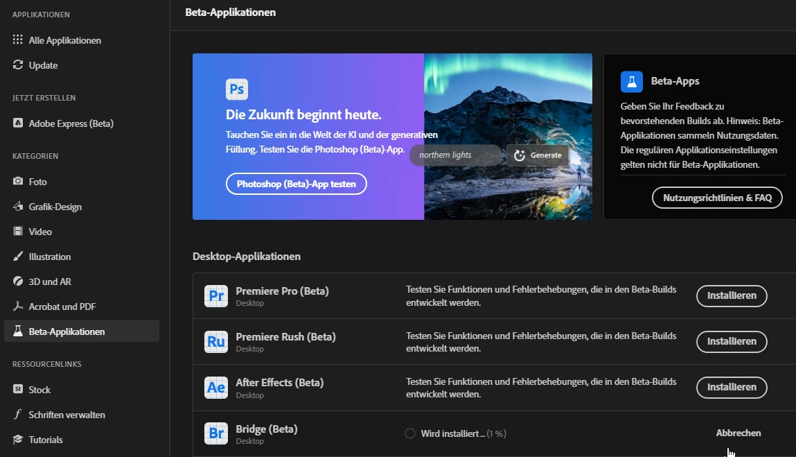The height and width of the screenshot is (457, 796).
Task: Install After Effects (Beta)
Action: click(x=732, y=387)
